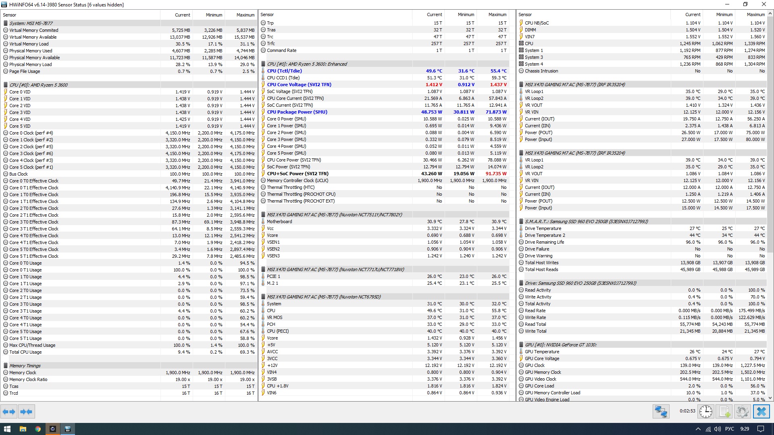Click the HWiNFO taskbar icon
Screen dimensions: 774x435
(68, 429)
